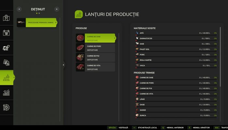This screenshot has width=228, height=130.
Task: Collapse the side panel arrow
Action: tap(64, 65)
